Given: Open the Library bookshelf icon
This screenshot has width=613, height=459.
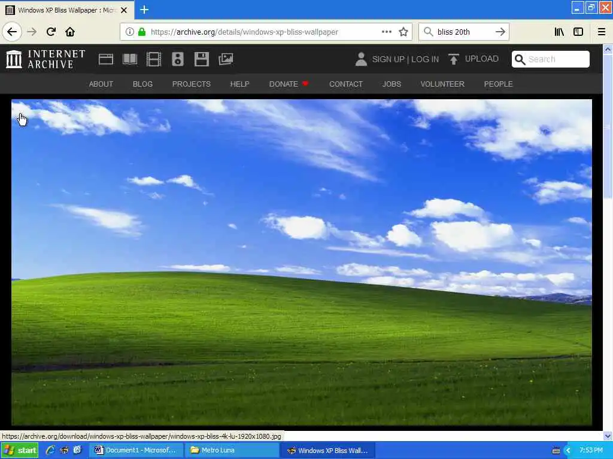Looking at the screenshot, I should (x=559, y=32).
